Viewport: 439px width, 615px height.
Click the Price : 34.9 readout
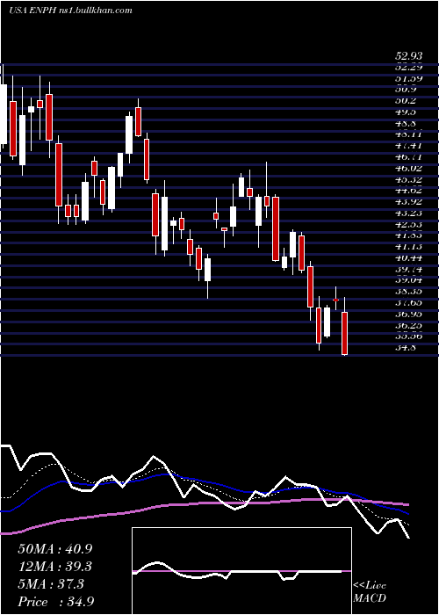coord(55,602)
